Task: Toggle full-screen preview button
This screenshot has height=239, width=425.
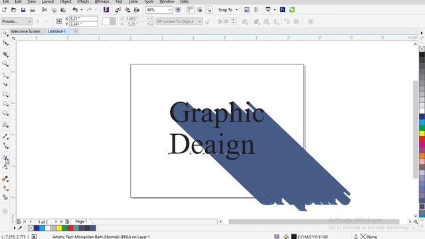Action: [x=178, y=10]
